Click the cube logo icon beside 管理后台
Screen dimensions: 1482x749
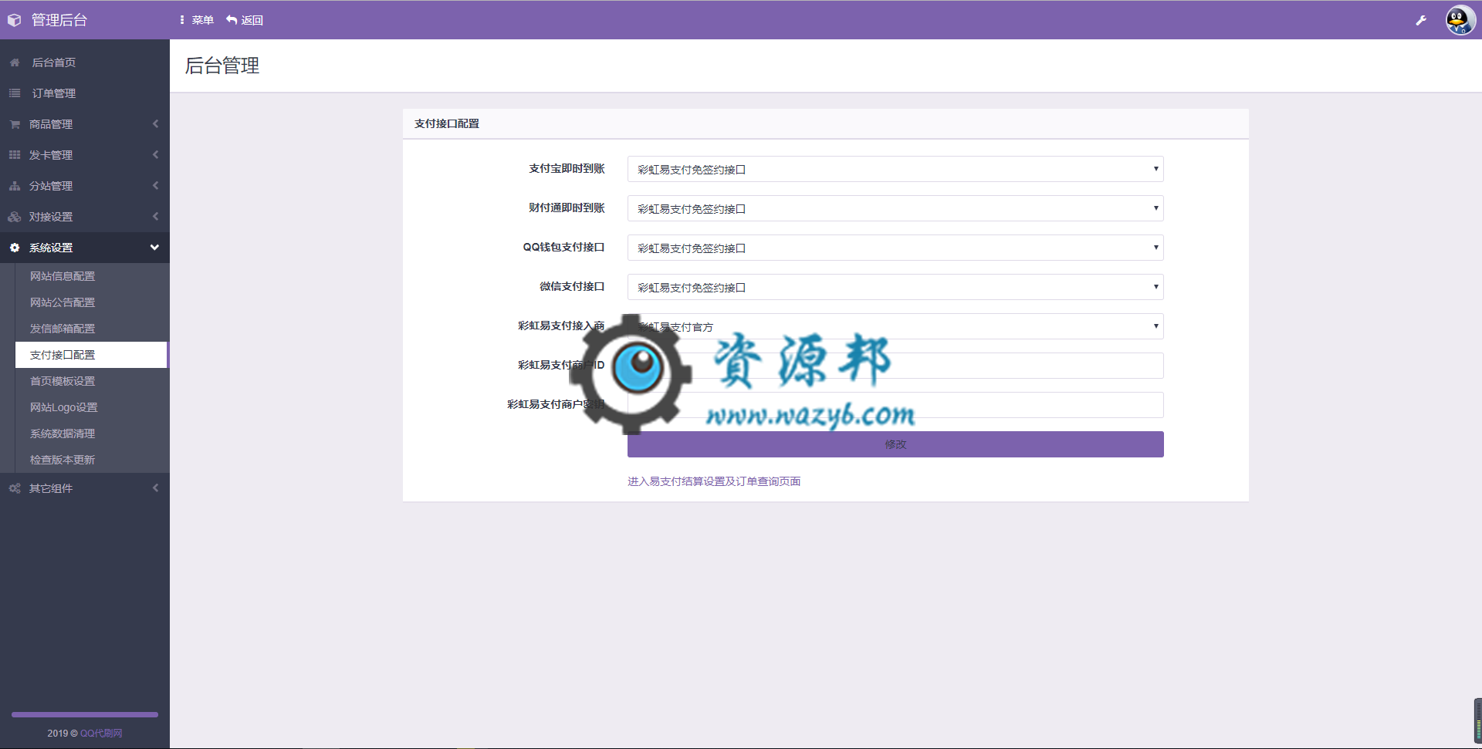coord(14,20)
